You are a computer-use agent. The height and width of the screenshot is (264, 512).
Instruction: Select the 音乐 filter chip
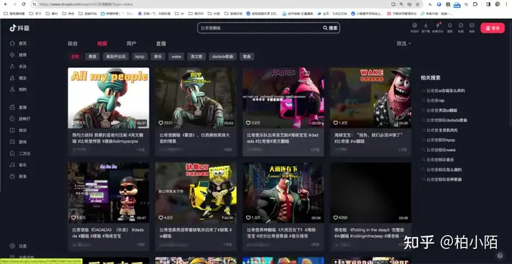click(x=158, y=56)
